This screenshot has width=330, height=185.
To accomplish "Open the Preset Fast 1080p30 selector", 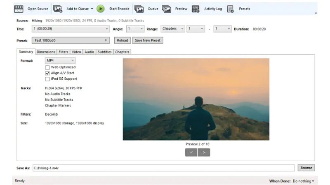I will tap(71, 40).
